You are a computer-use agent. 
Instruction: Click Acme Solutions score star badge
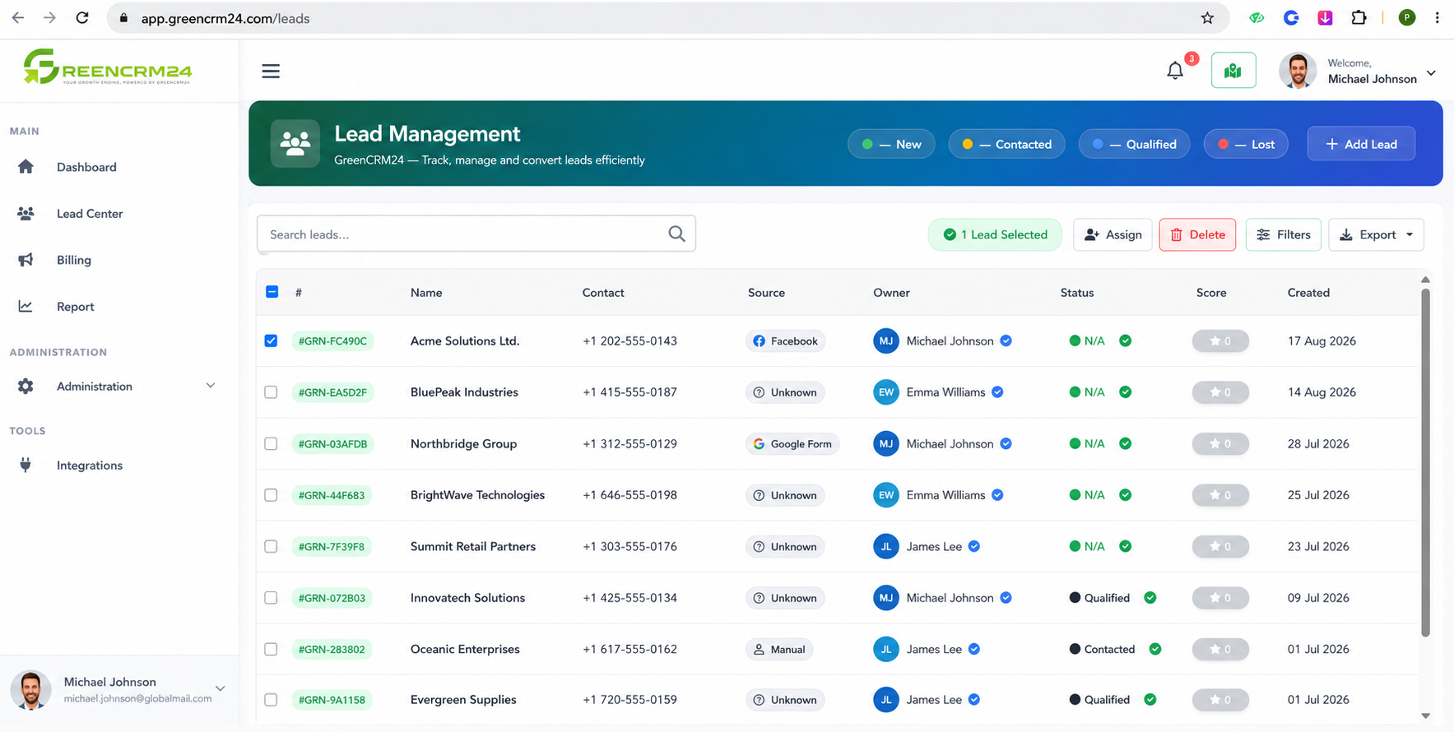(1220, 341)
